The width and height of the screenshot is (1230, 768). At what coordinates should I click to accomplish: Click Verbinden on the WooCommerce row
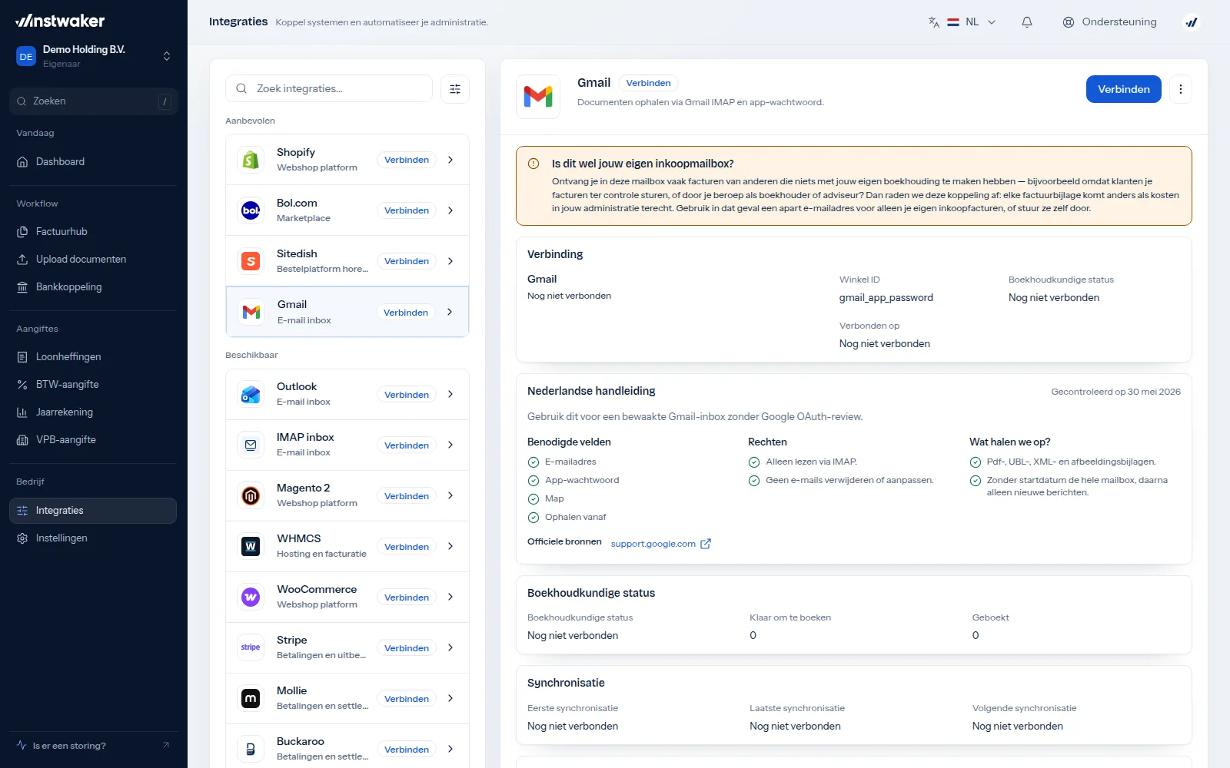click(407, 598)
